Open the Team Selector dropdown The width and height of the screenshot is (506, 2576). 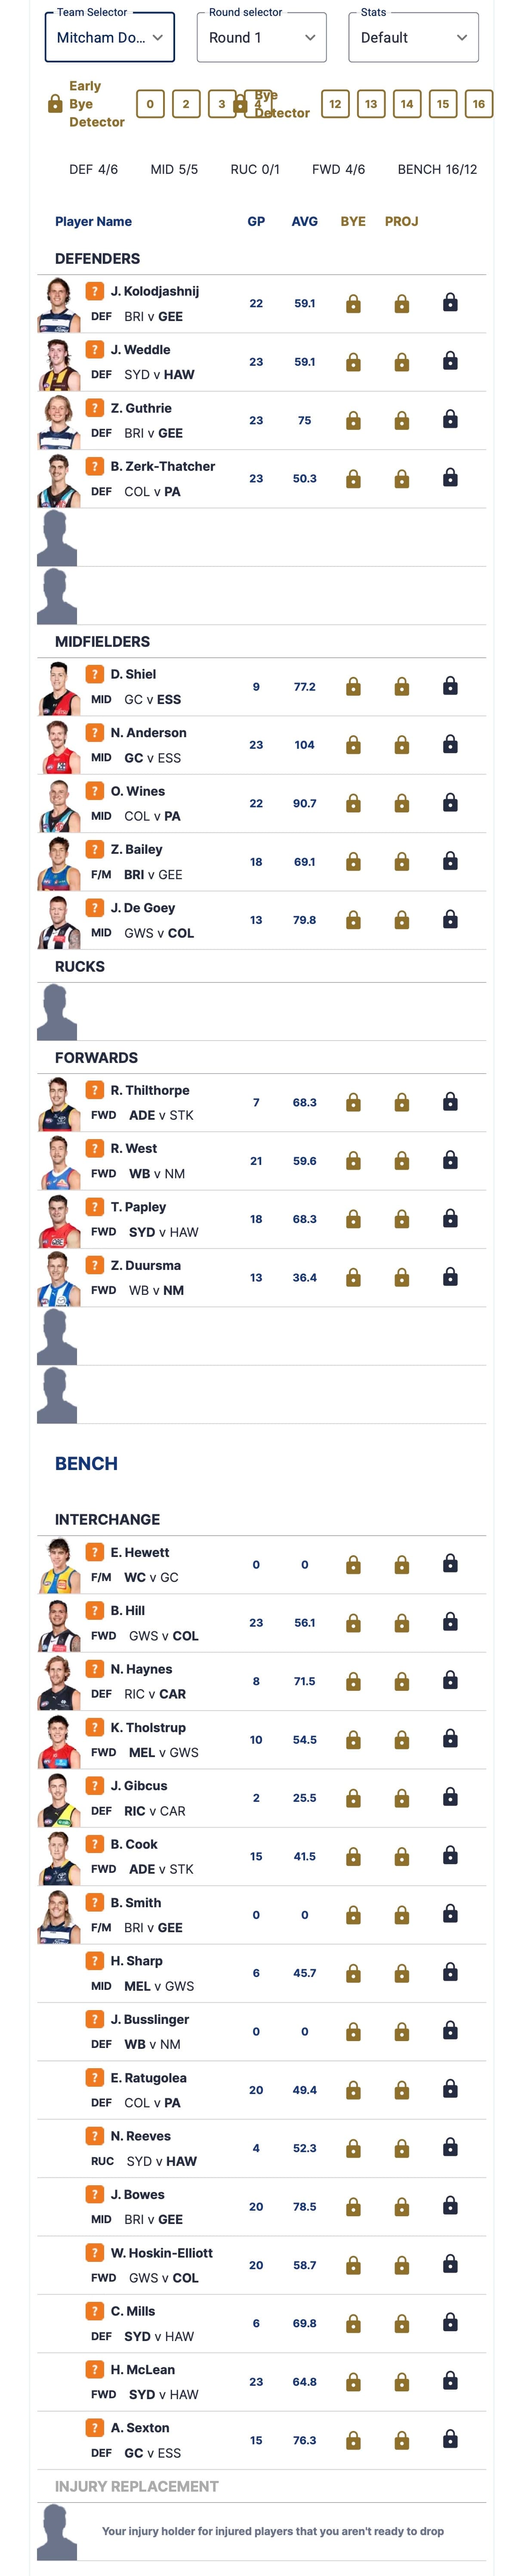[110, 38]
